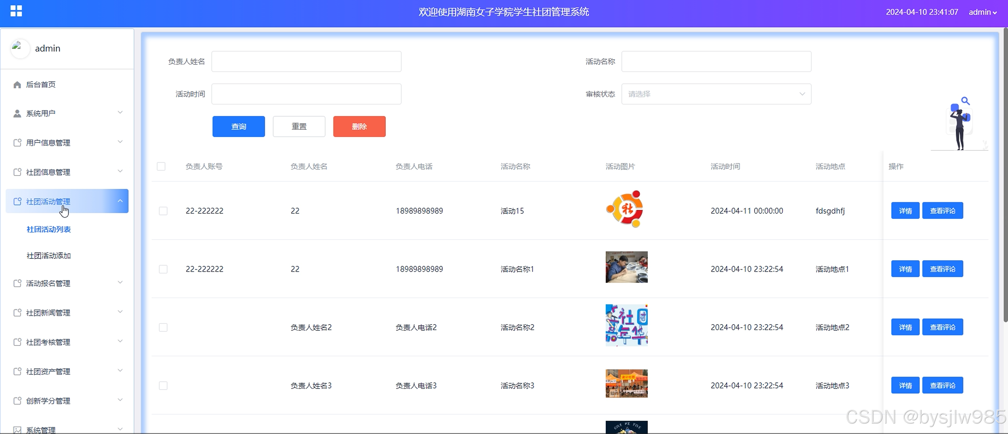Click the 重置 button
This screenshot has height=434, width=1008.
point(299,126)
